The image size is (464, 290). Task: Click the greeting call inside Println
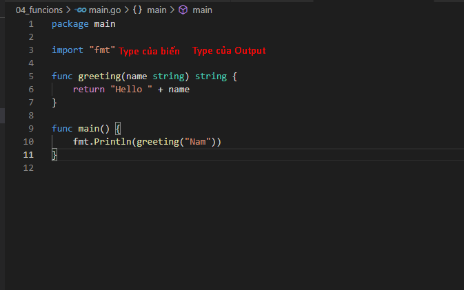pyautogui.click(x=157, y=142)
